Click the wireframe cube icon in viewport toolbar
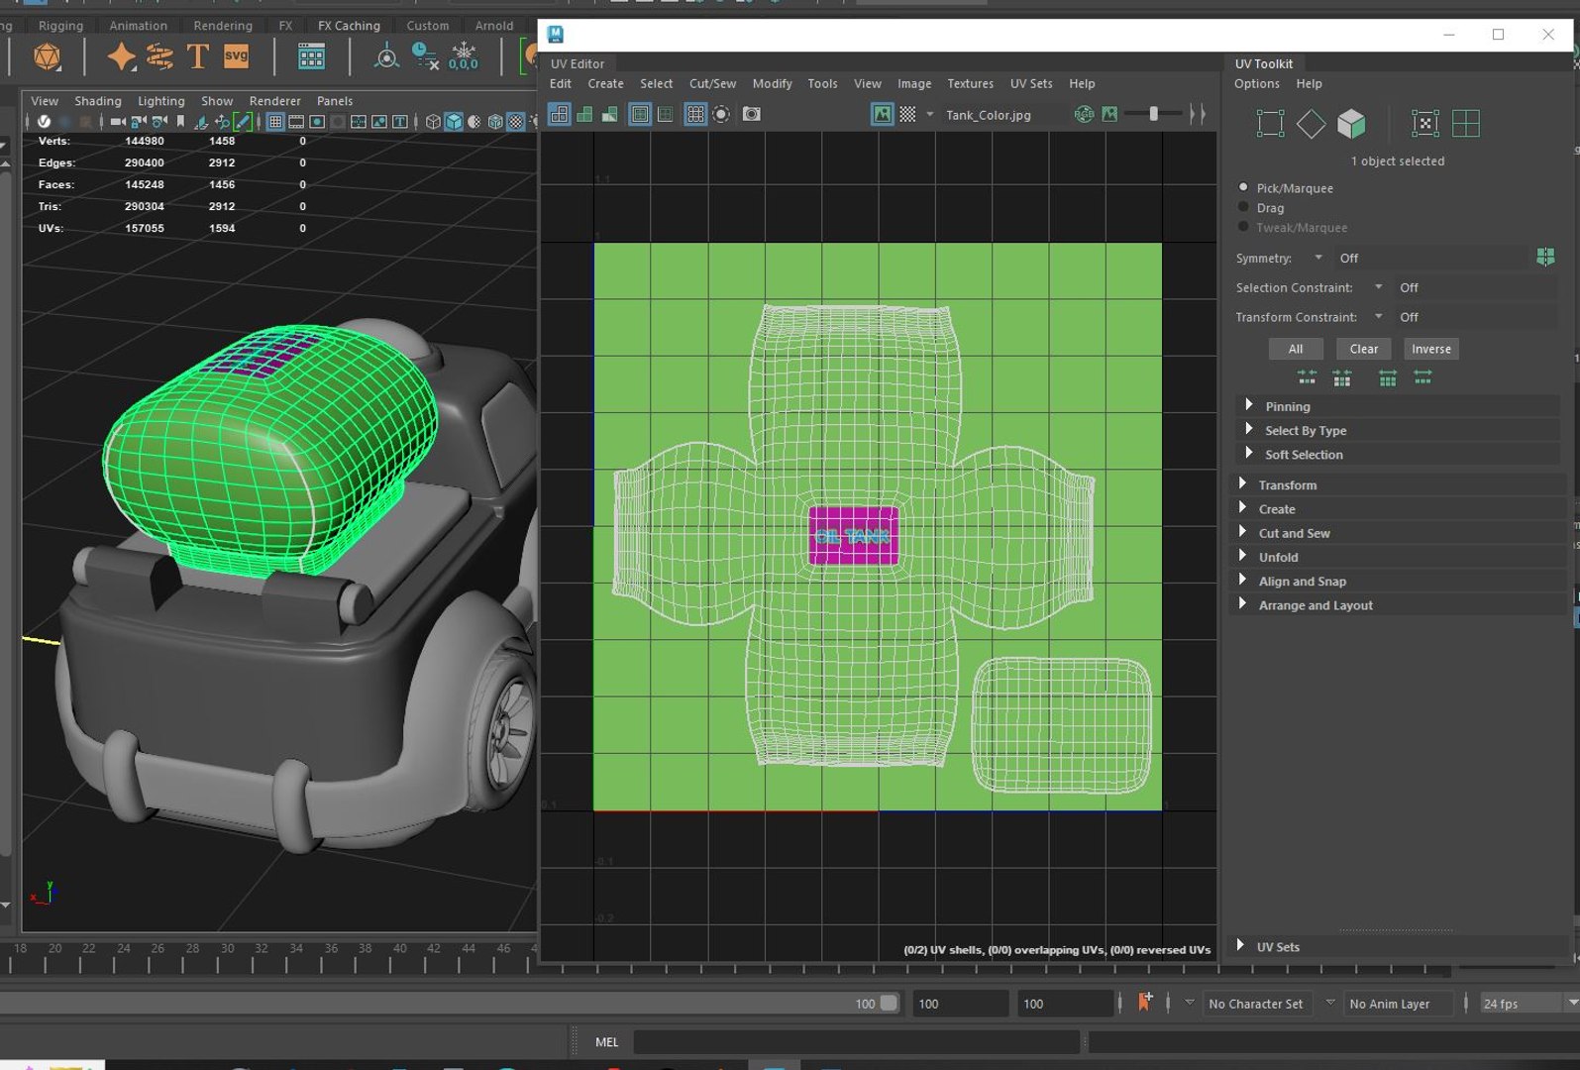 [433, 122]
